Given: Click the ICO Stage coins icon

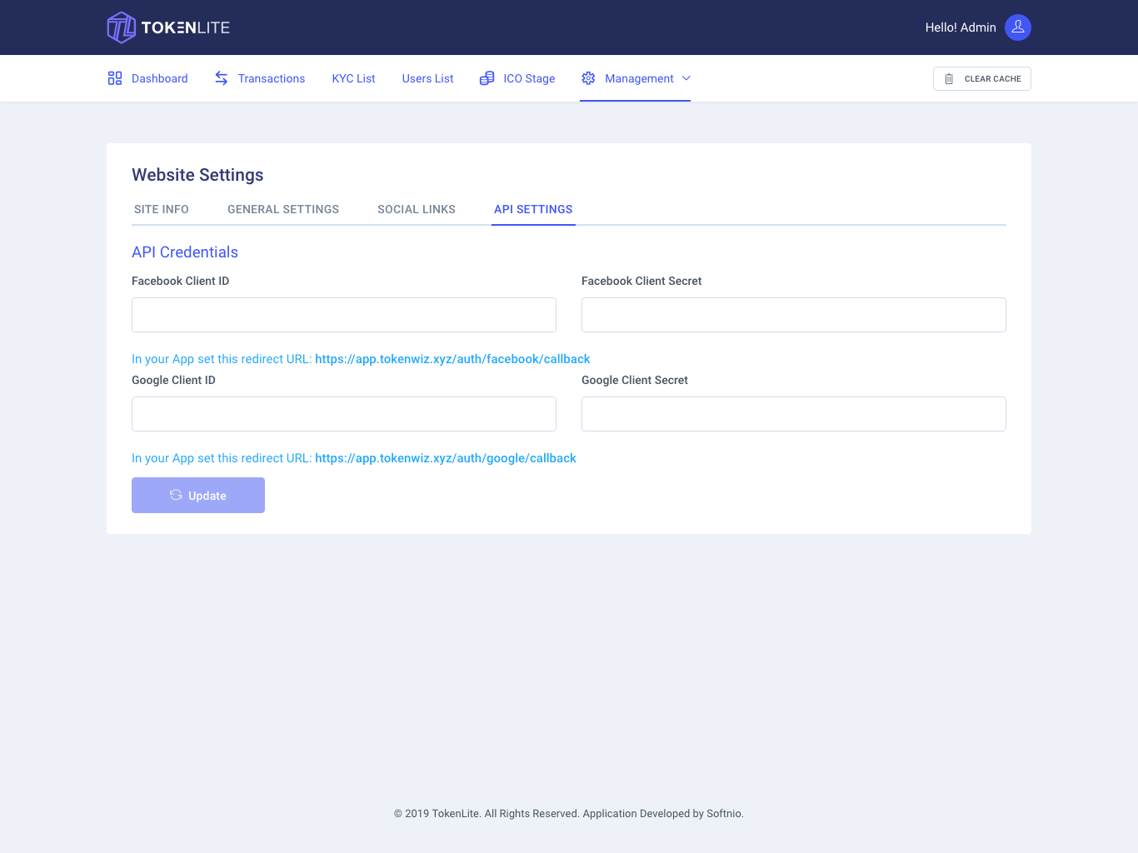Looking at the screenshot, I should pyautogui.click(x=487, y=77).
